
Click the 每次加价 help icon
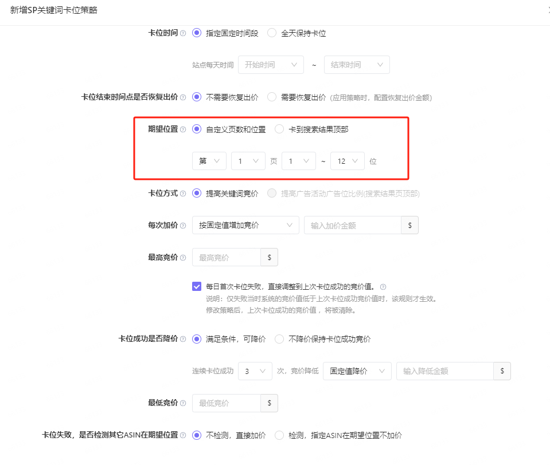coord(182,225)
